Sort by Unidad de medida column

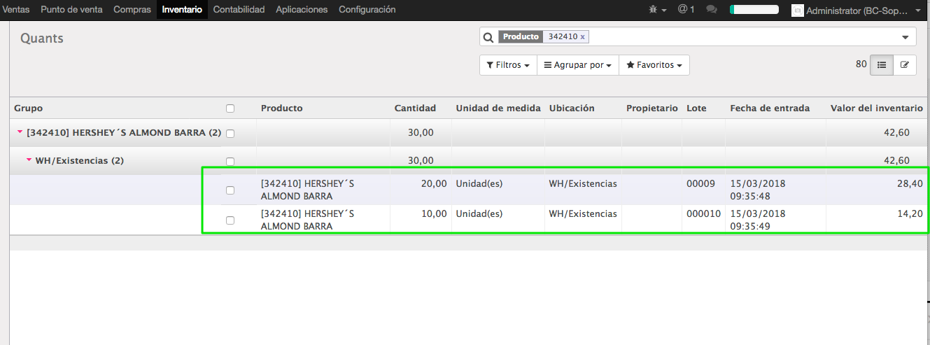click(498, 108)
